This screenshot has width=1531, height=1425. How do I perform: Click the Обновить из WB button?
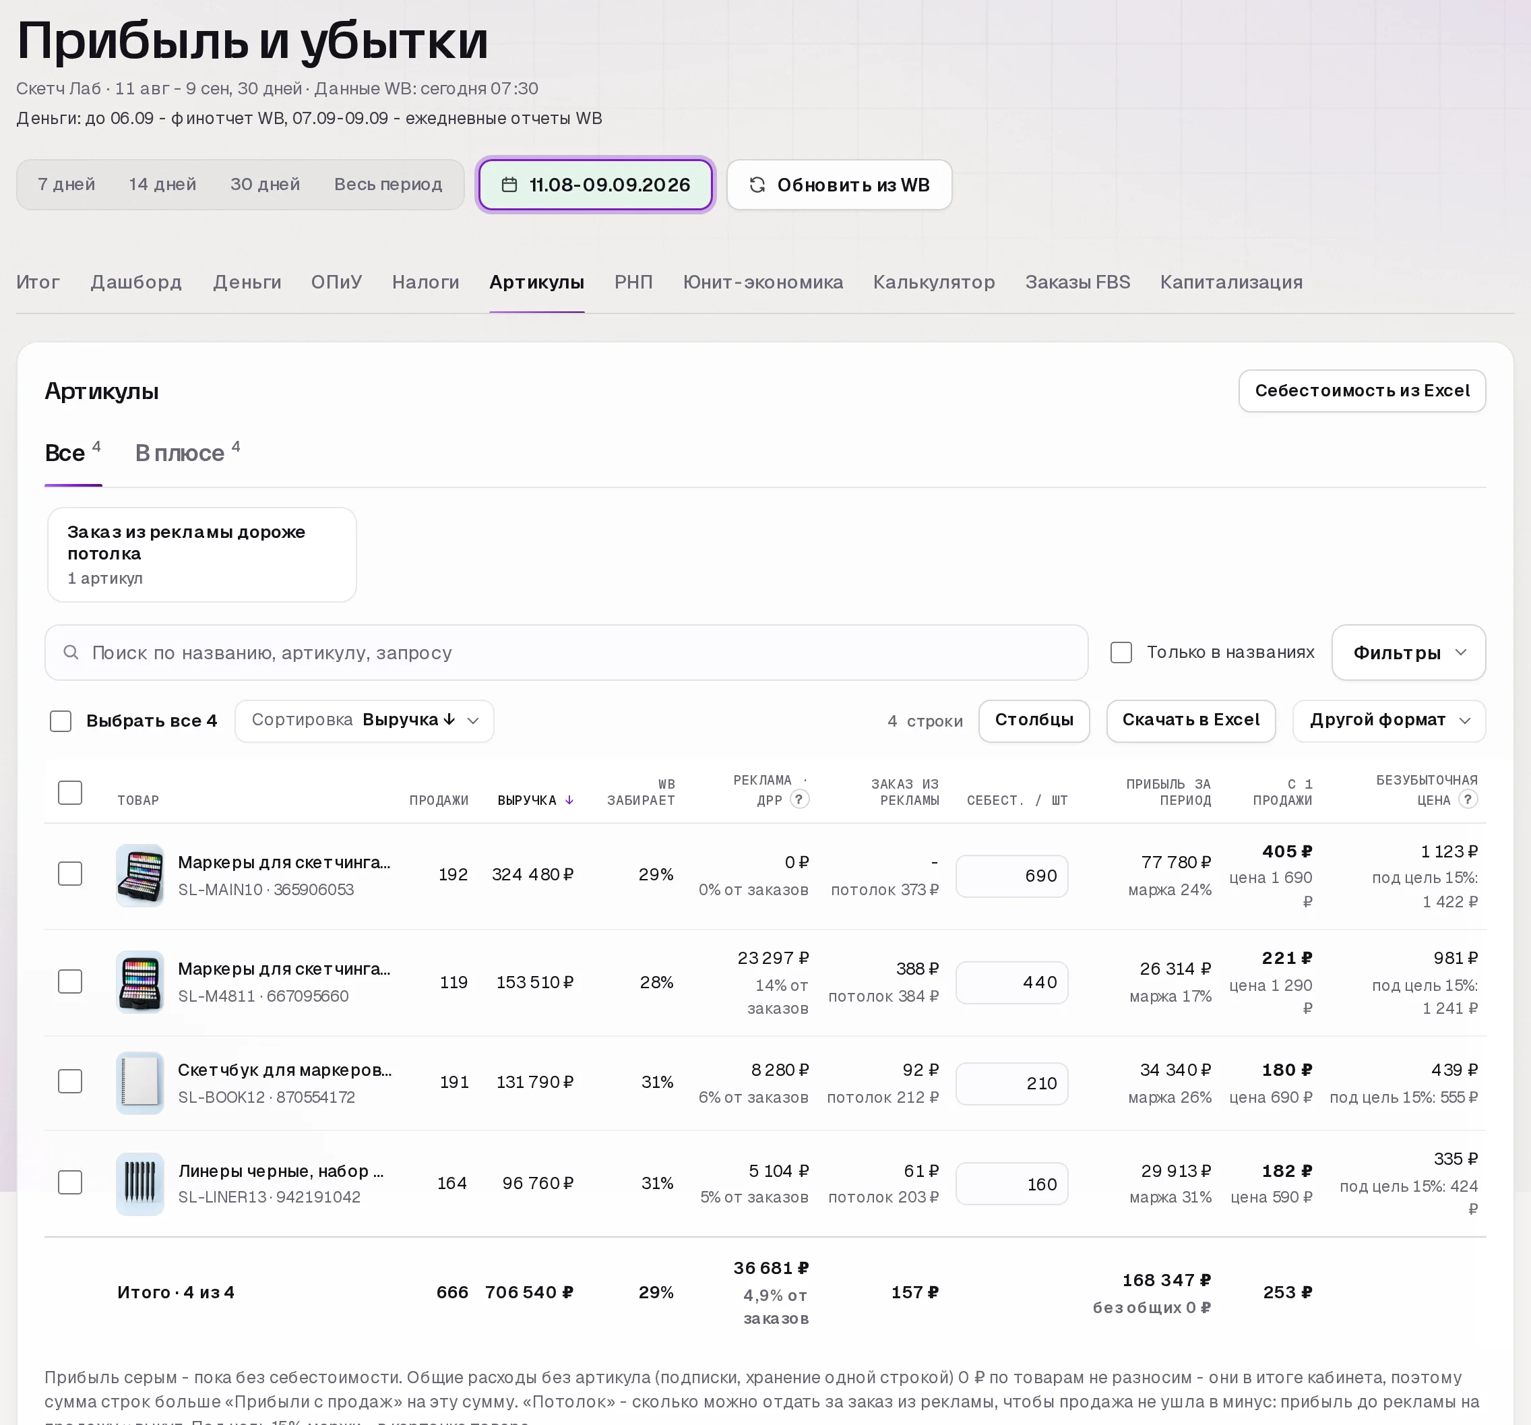point(840,185)
